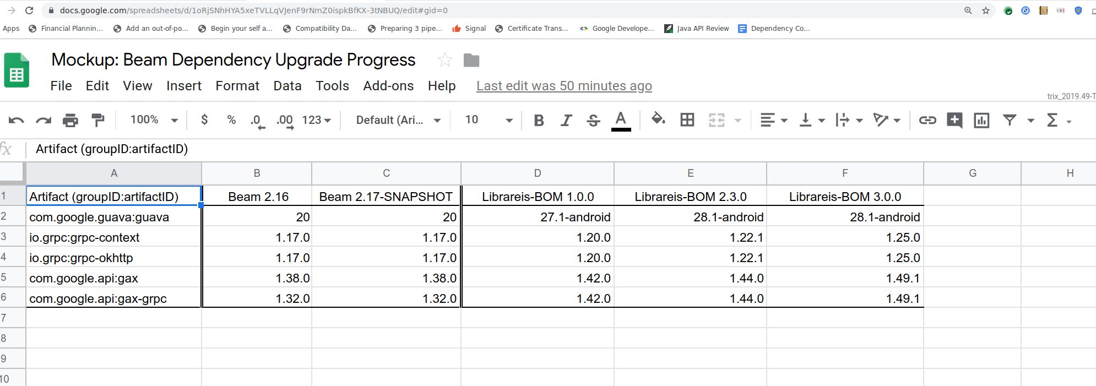Open the Financial Plannin... bookmark
Viewport: 1096px width, 386px height.
pyautogui.click(x=66, y=29)
